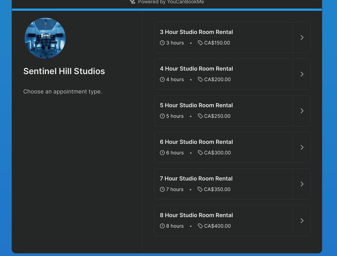Open the 7 Hour Studio Room Rental chevron arrow
This screenshot has height=256, width=337.
point(302,184)
